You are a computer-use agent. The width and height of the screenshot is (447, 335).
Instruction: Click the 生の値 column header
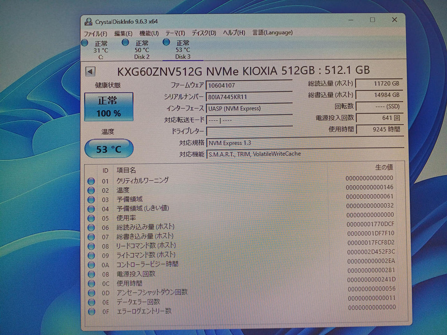pyautogui.click(x=384, y=167)
